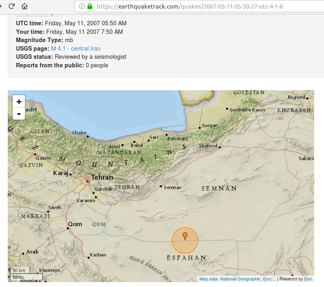This screenshot has width=324, height=287.
Task: Click the ESFAHAN province label
Action: point(186,258)
